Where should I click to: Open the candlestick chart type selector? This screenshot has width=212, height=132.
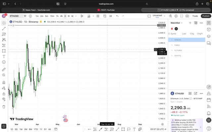(82, 16)
